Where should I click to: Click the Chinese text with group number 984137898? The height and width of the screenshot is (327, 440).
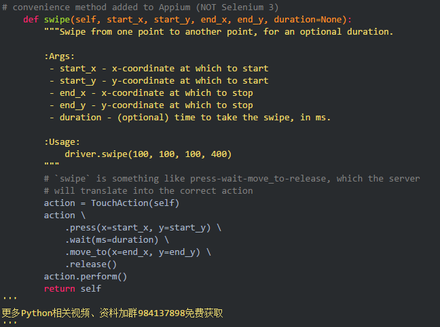click(x=112, y=313)
